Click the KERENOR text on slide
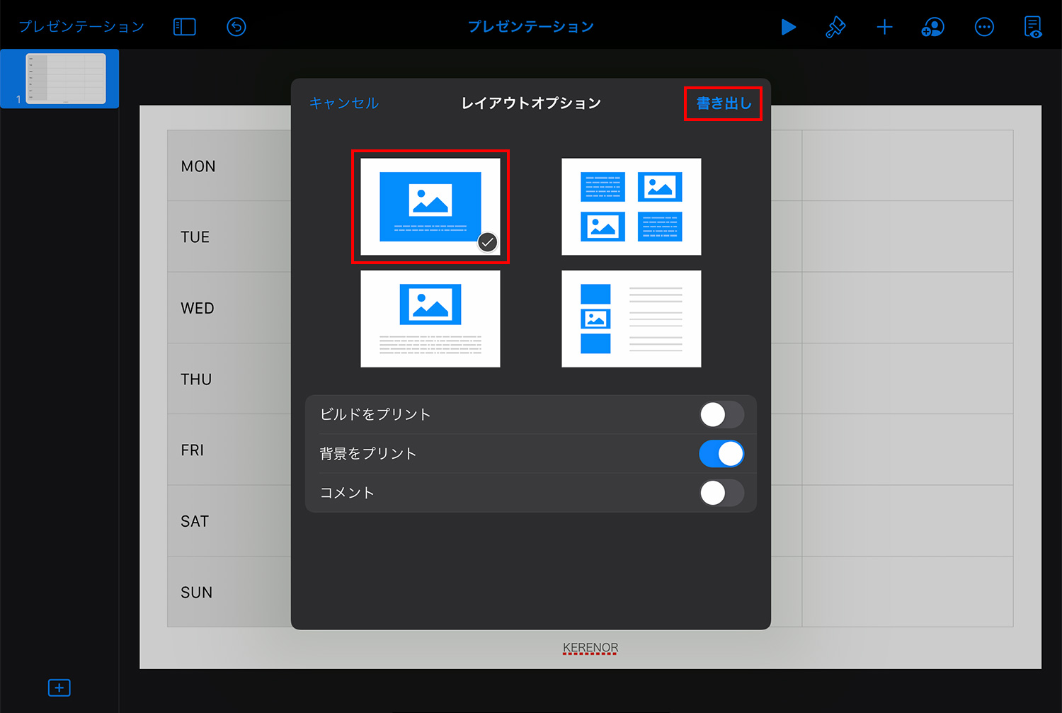Viewport: 1062px width, 713px height. point(590,648)
